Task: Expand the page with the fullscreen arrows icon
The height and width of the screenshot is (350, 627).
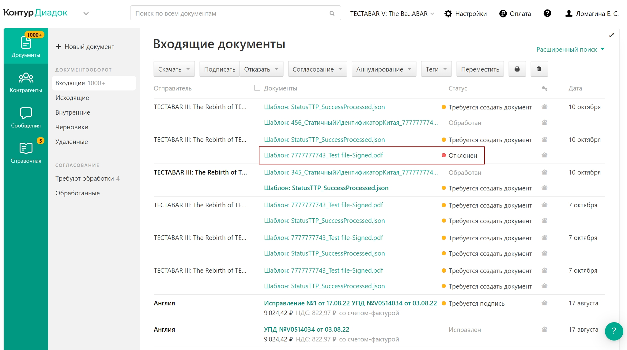Action: tap(612, 35)
